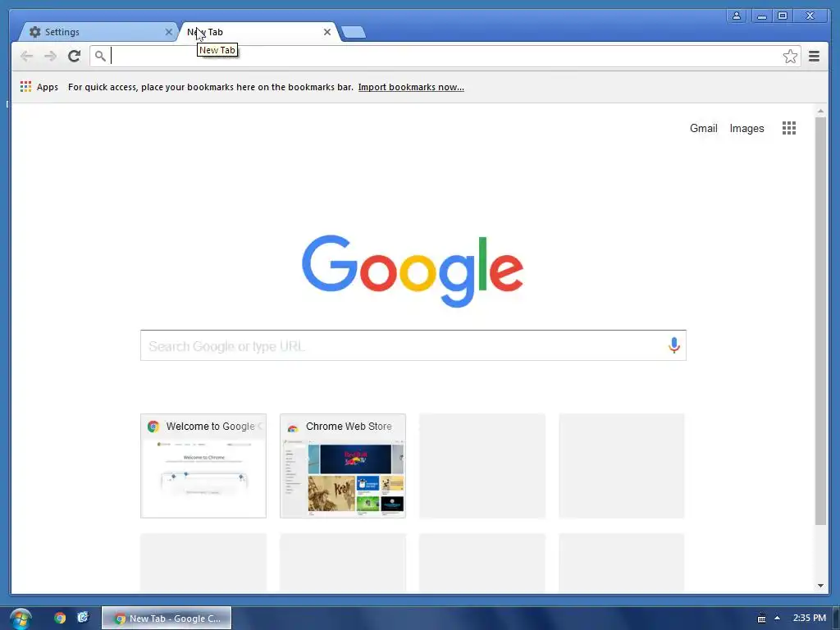840x630 pixels.
Task: Close the New Tab tab
Action: [x=327, y=32]
